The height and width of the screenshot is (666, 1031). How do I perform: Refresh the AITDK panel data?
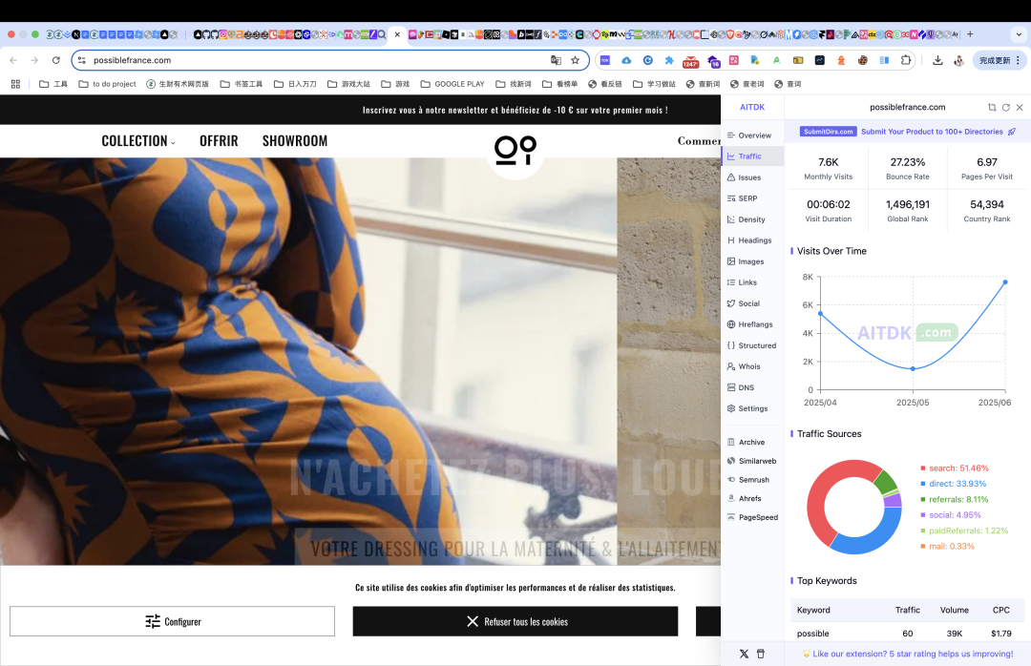tap(1006, 107)
